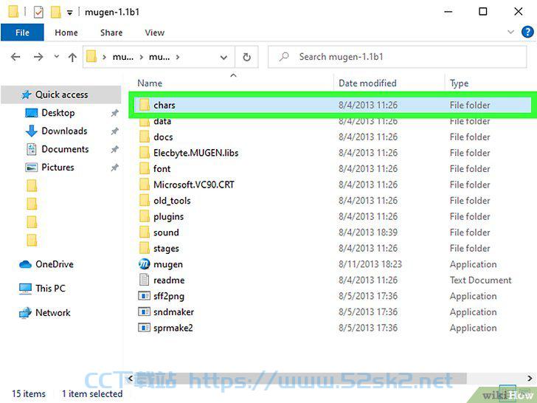Select the sprmake2 application icon
537x403 pixels.
(144, 328)
